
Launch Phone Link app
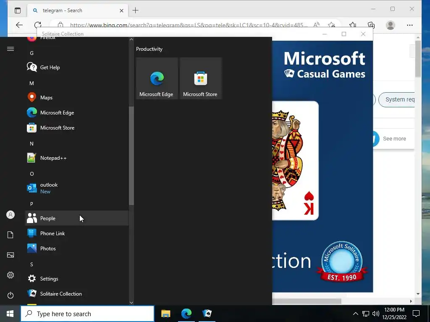pos(77,233)
